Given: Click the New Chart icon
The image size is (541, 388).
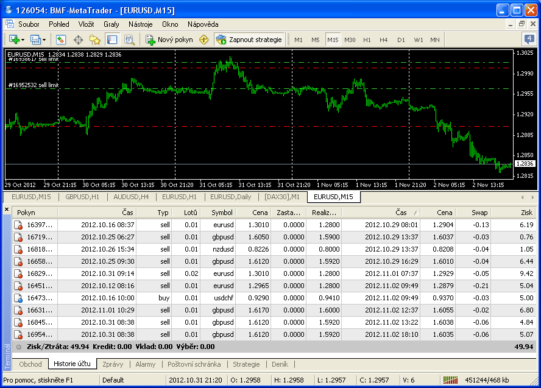Looking at the screenshot, I should pos(15,40).
